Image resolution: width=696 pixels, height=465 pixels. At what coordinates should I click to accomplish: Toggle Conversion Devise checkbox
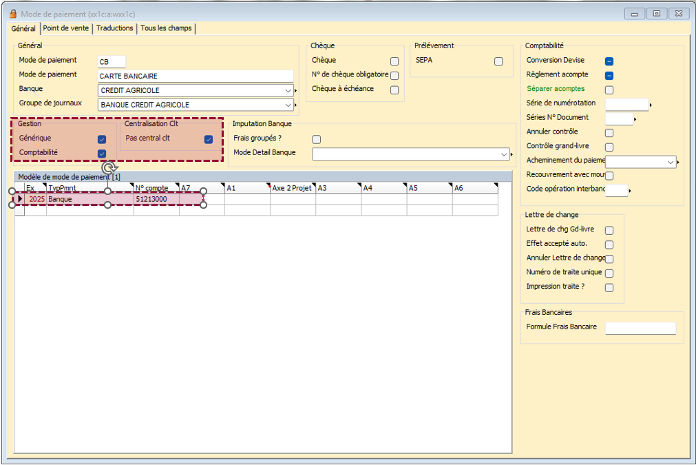[609, 61]
